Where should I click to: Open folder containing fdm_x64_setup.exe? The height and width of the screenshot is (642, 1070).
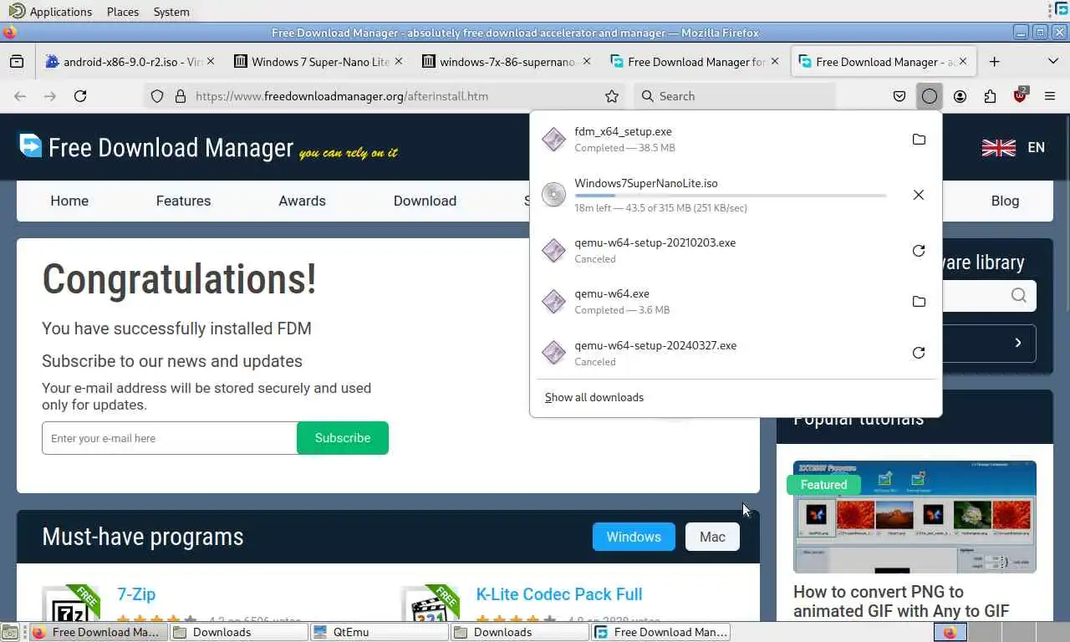pyautogui.click(x=919, y=140)
